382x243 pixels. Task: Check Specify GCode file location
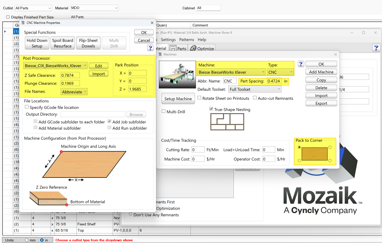(x=26, y=107)
